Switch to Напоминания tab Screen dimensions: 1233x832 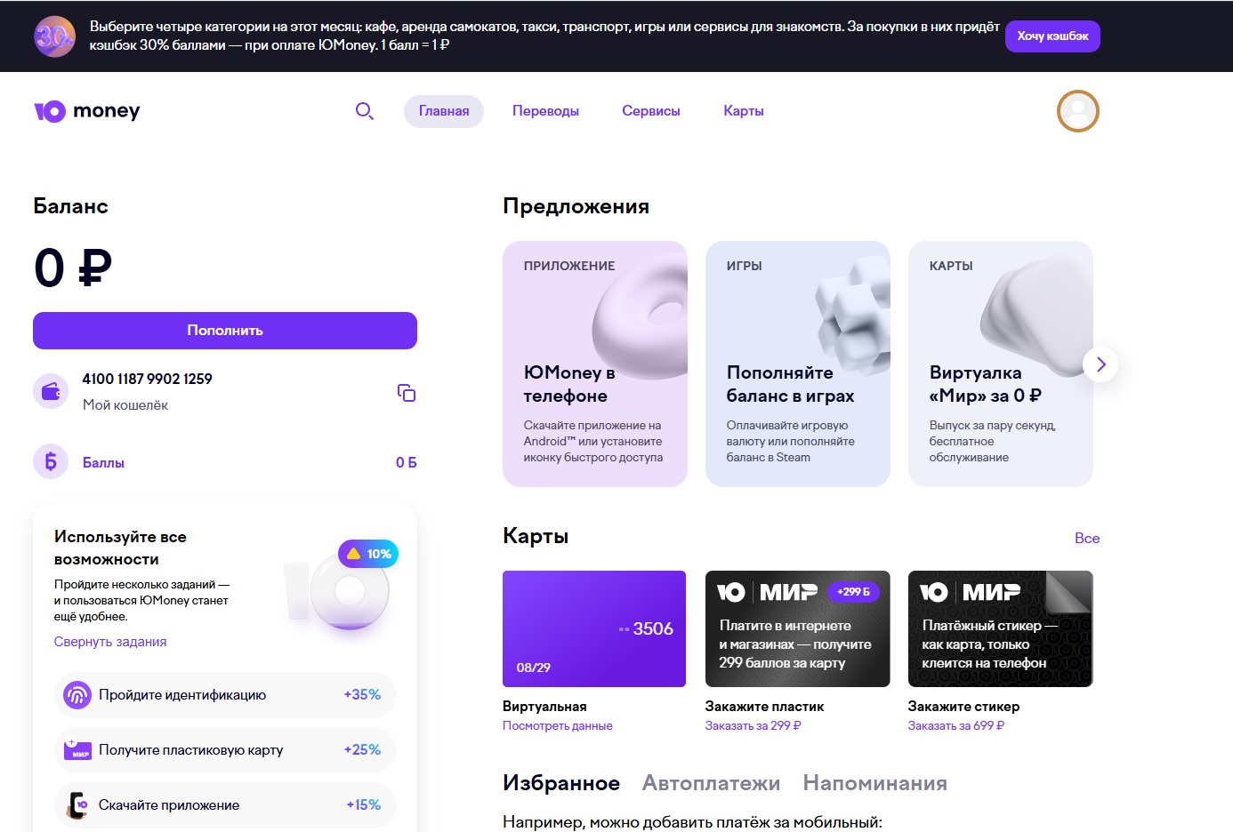874,783
